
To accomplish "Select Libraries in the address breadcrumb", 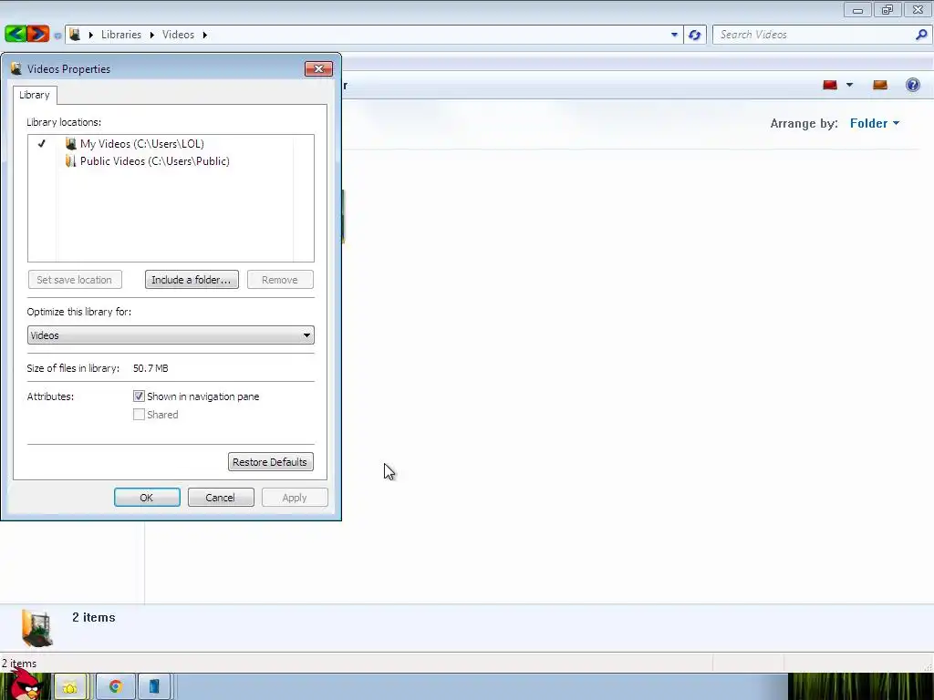I will click(x=121, y=35).
